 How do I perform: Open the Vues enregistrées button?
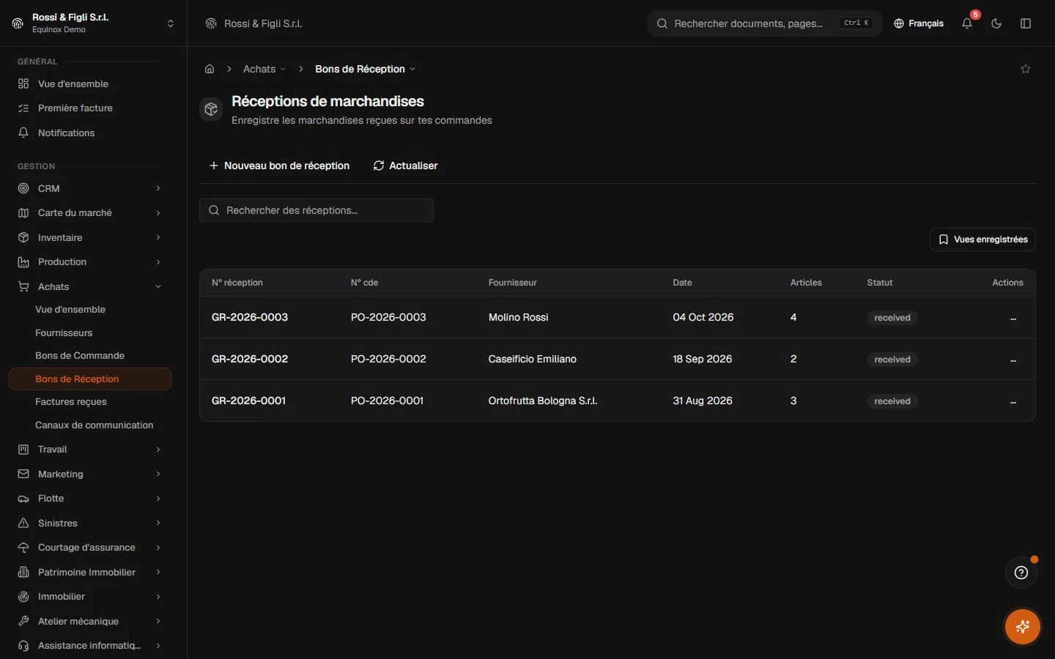pyautogui.click(x=982, y=239)
